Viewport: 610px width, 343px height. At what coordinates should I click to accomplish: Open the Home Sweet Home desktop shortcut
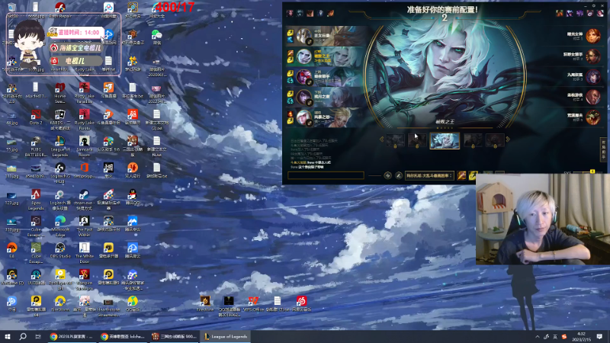click(60, 92)
